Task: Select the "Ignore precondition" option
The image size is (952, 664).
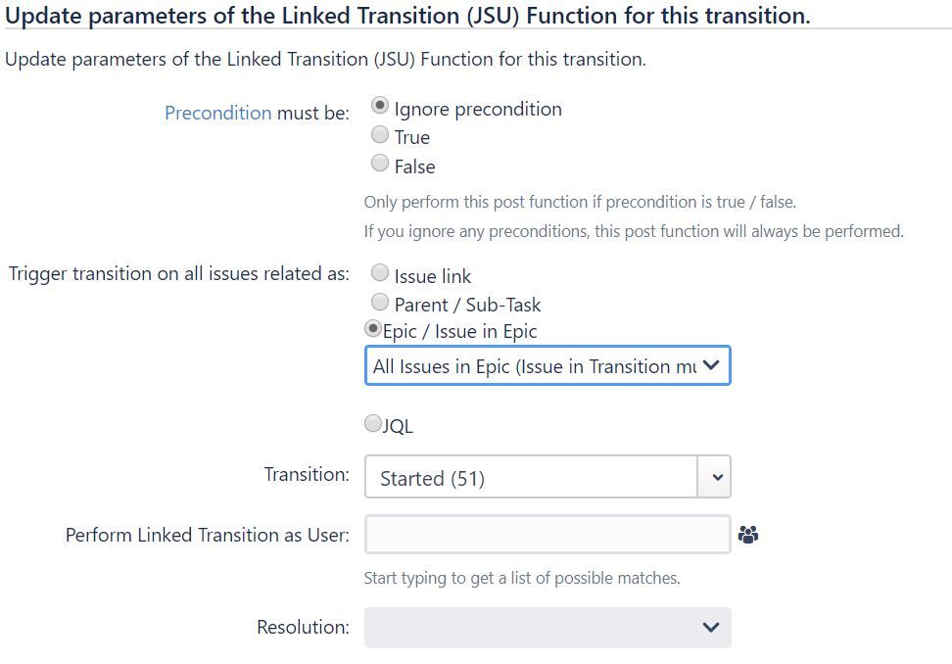Action: (x=380, y=105)
